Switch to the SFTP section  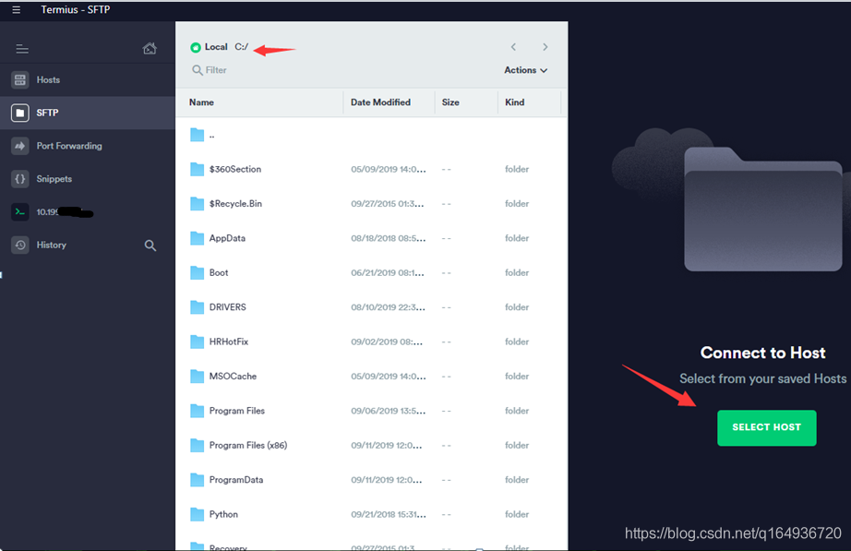coord(88,113)
